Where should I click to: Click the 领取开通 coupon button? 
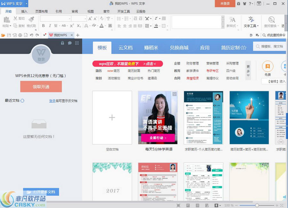coord(41,87)
